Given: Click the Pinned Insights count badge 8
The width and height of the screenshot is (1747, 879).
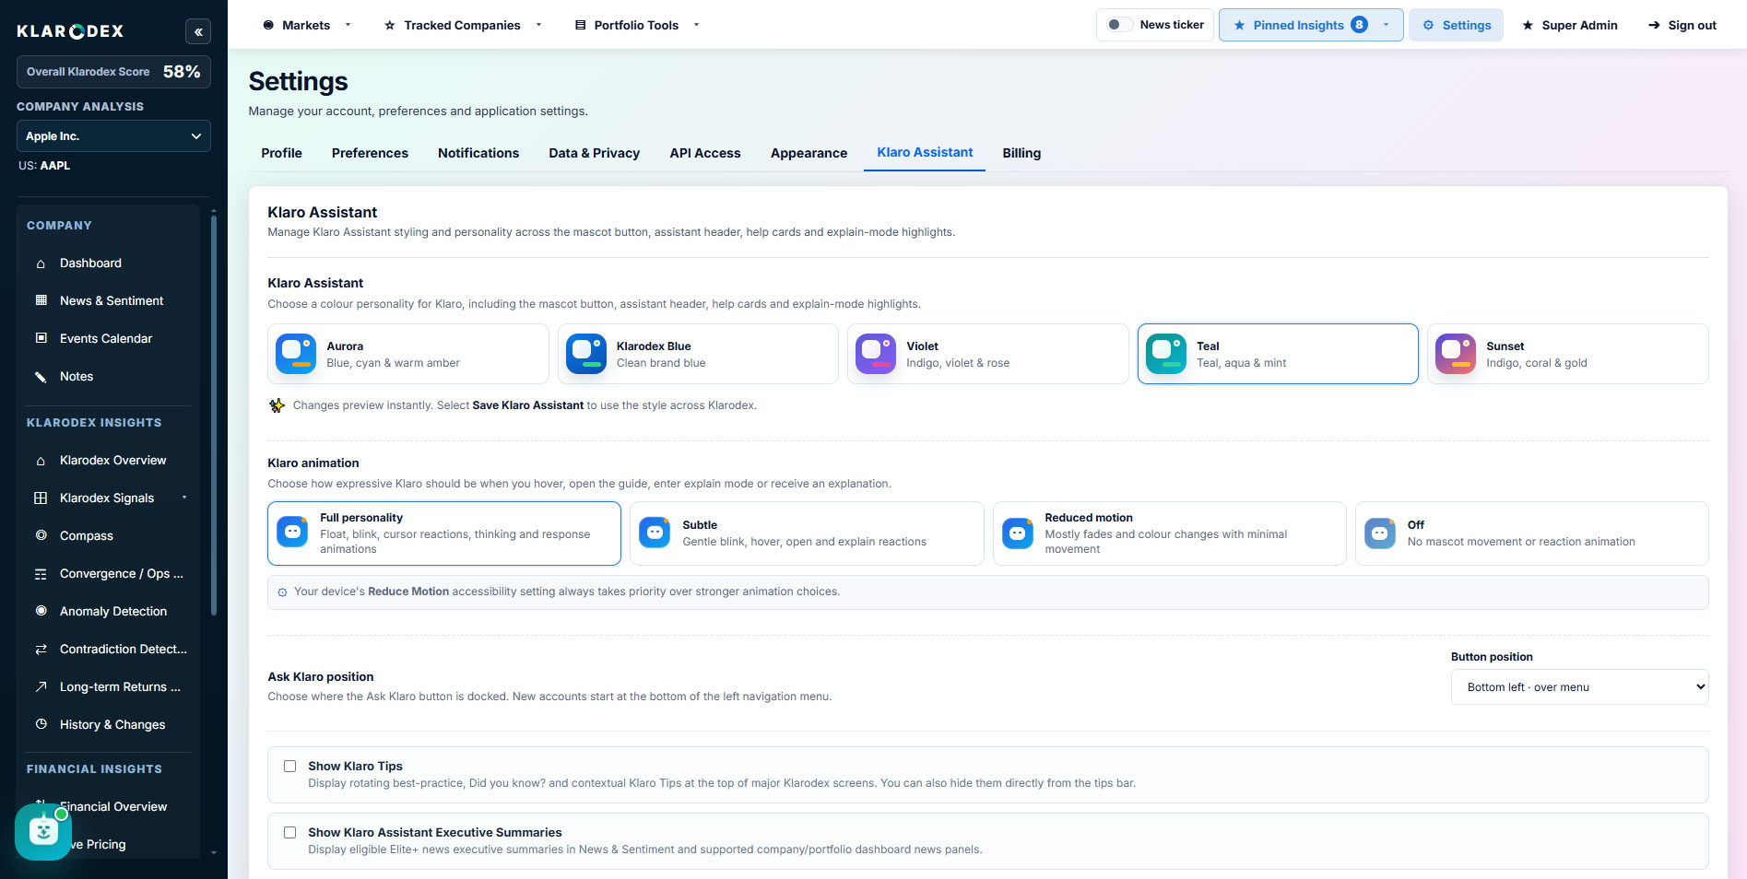Looking at the screenshot, I should pyautogui.click(x=1359, y=25).
